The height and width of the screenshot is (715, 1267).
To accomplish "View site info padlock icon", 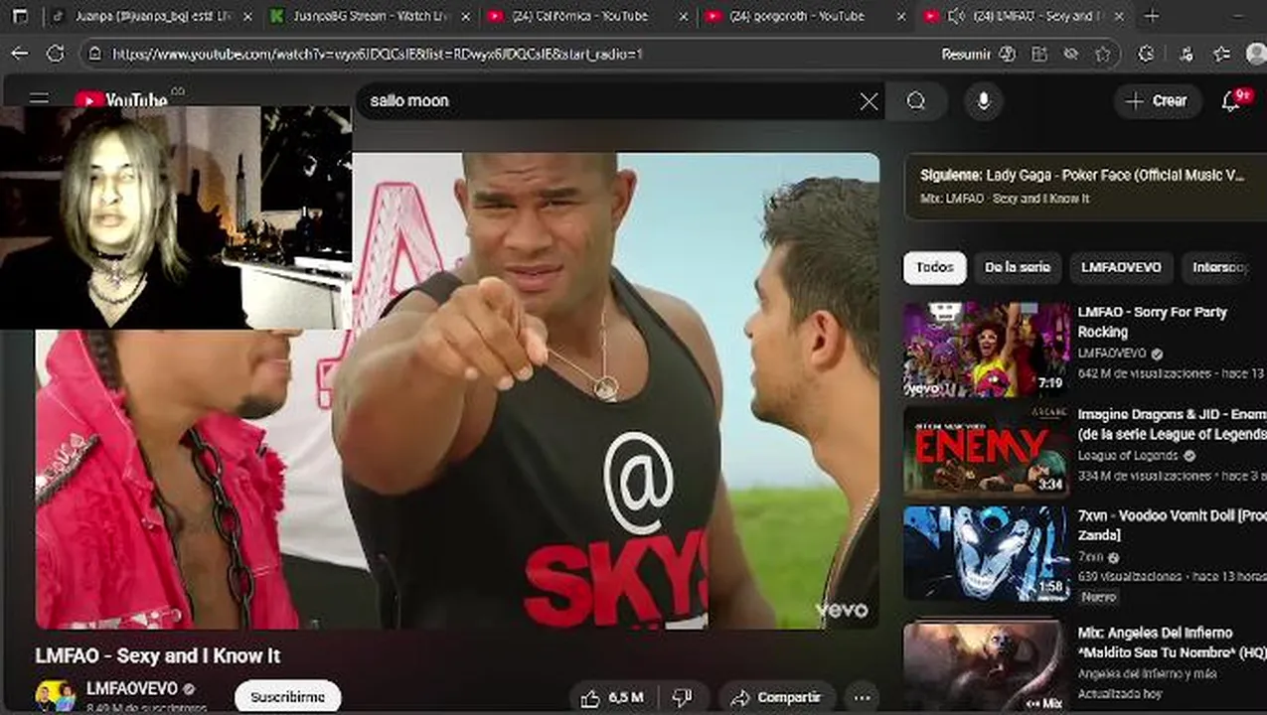I will (95, 54).
